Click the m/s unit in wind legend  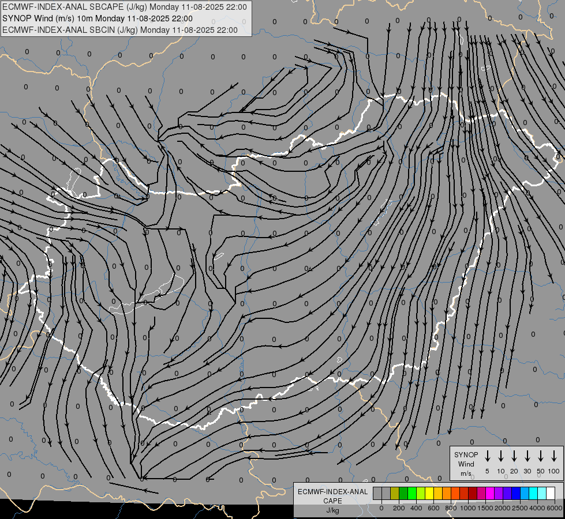tap(466, 473)
